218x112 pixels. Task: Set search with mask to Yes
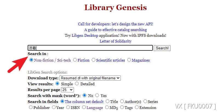coord(97,95)
